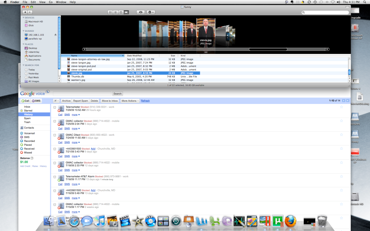The width and height of the screenshot is (370, 231).
Task: Launch iTunes from the Dock
Action: (100, 221)
